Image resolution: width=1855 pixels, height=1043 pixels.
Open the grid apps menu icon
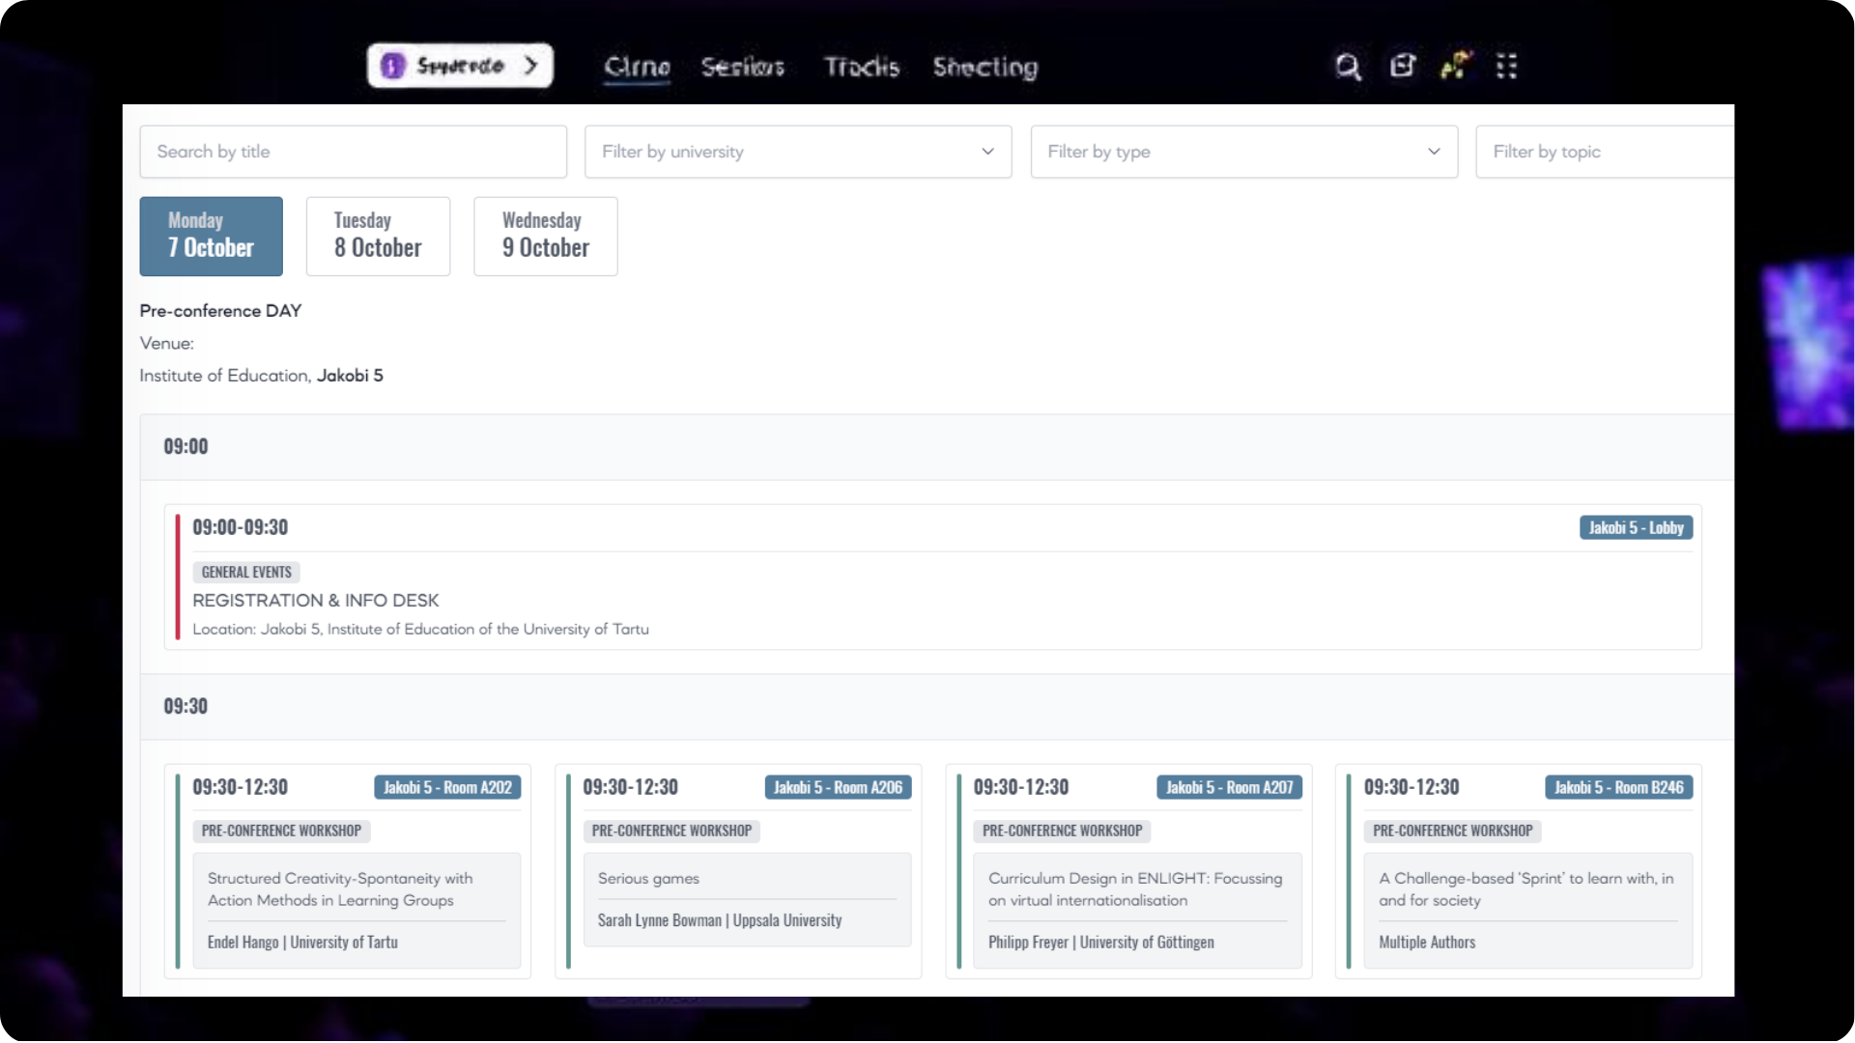[1506, 66]
